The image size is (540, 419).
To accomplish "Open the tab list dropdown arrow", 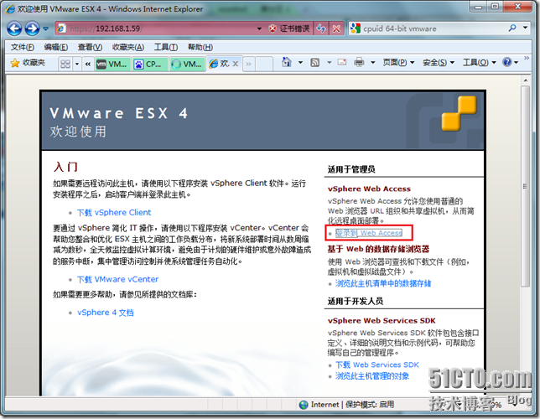I will (x=77, y=64).
